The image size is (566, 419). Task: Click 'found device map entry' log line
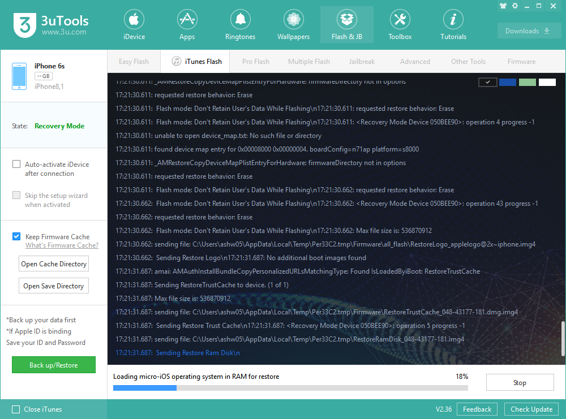267,149
